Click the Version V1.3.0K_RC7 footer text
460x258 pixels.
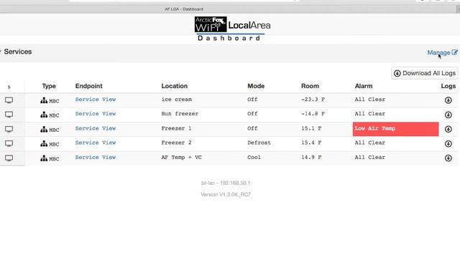pos(226,194)
